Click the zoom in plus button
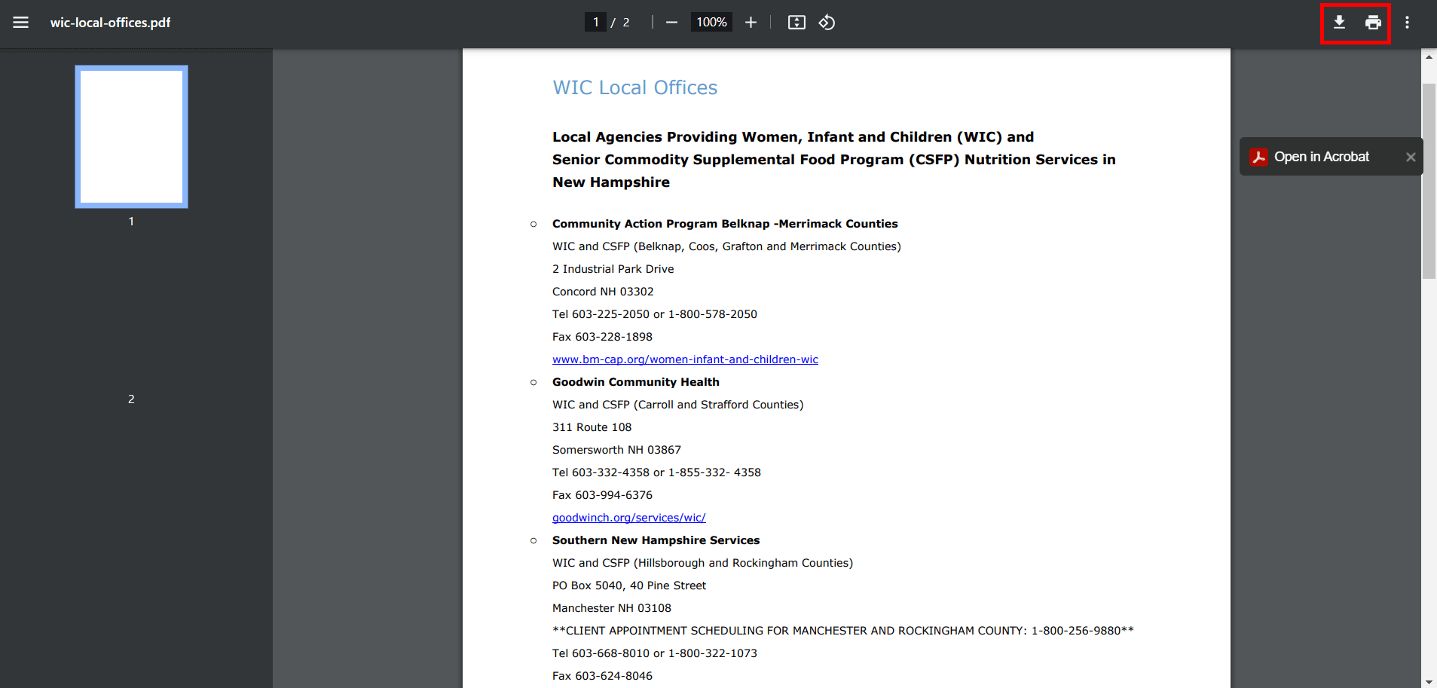Viewport: 1437px width, 688px height. click(x=751, y=23)
